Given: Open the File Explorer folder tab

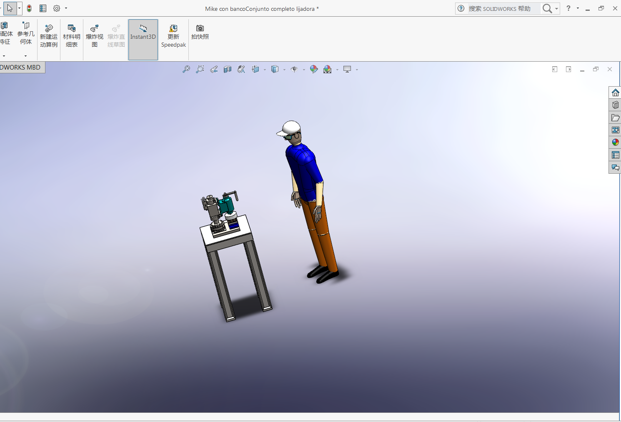Looking at the screenshot, I should [x=615, y=118].
